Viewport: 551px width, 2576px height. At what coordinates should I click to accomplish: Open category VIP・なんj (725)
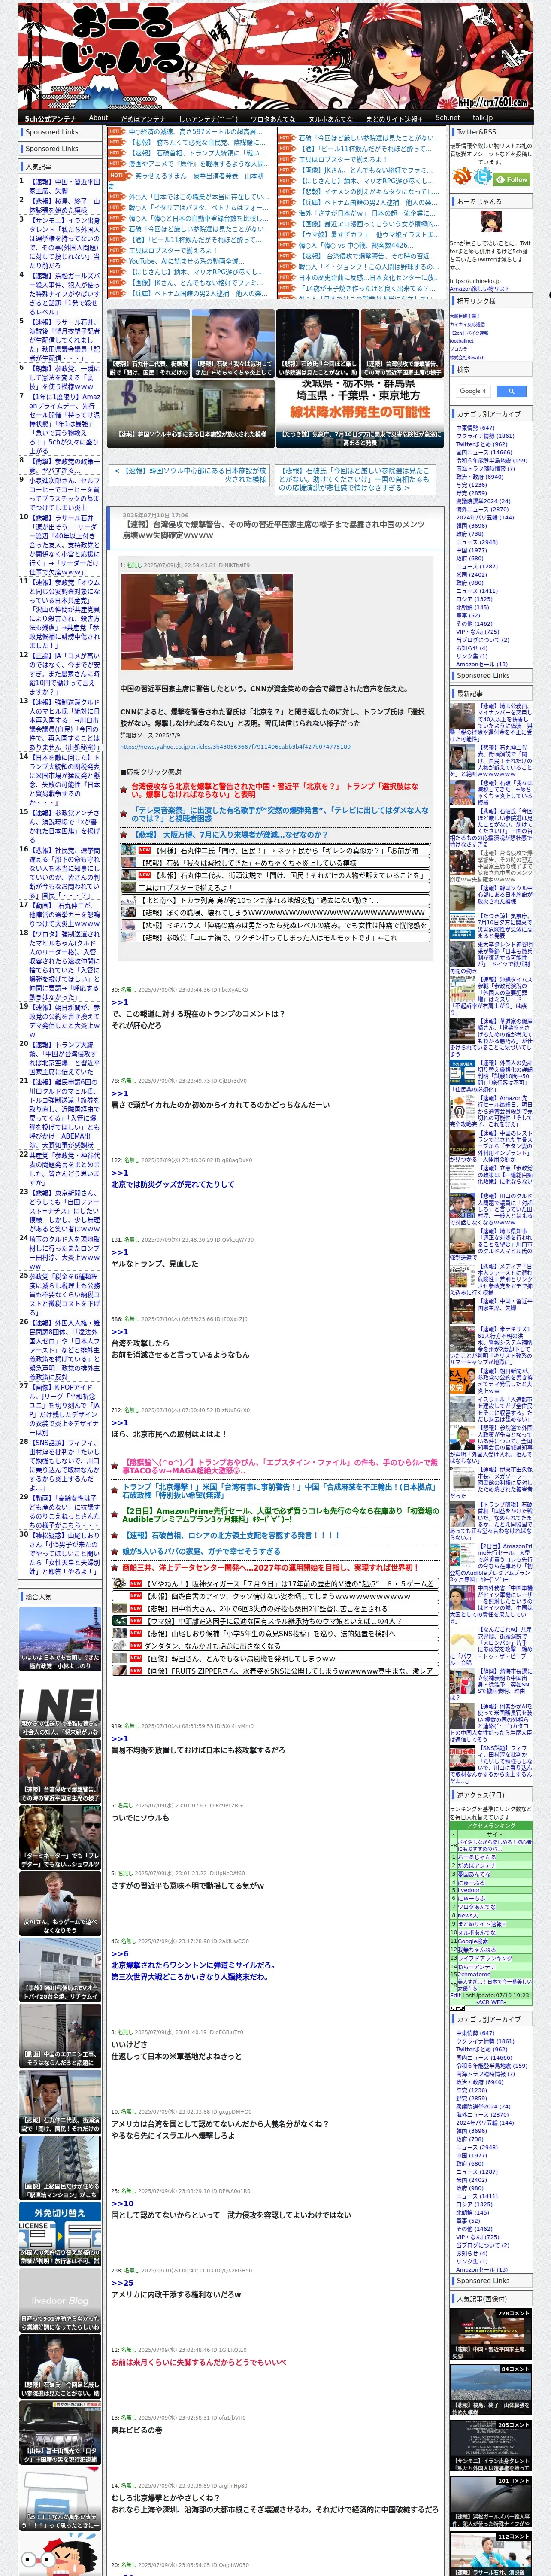477,632
